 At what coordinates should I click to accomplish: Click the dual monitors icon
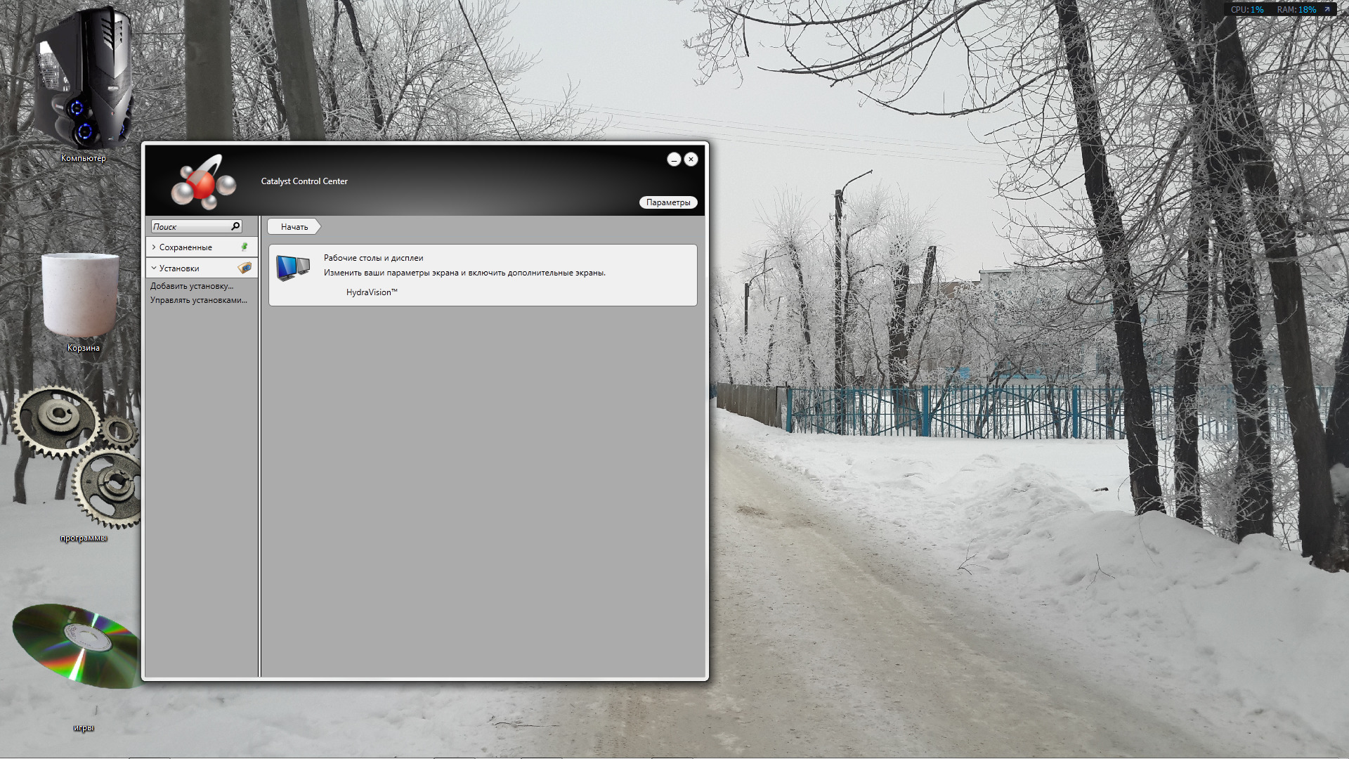pos(293,268)
